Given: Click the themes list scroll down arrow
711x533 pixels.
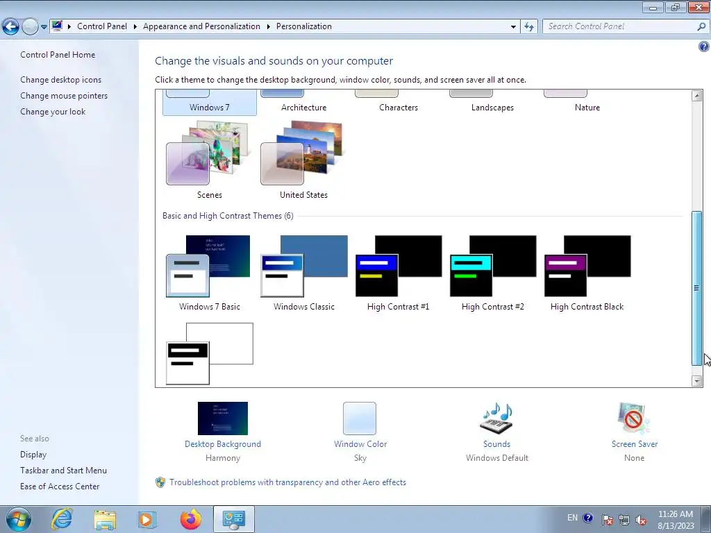Looking at the screenshot, I should (697, 381).
